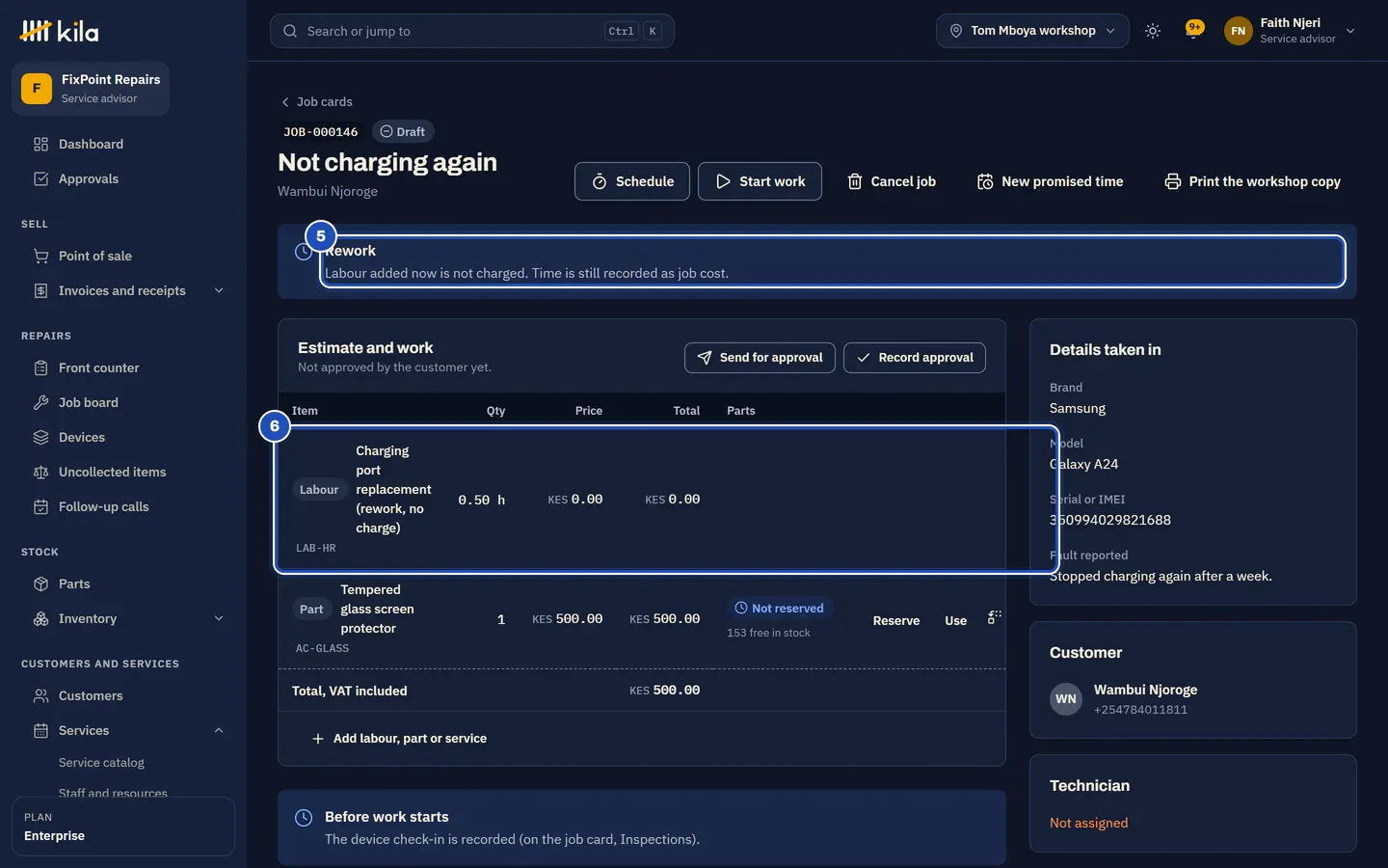Reserve the Tempered glass screen protector

[896, 620]
